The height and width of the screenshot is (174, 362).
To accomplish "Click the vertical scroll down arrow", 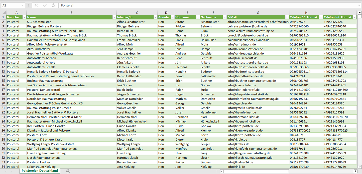I will 360,166.
